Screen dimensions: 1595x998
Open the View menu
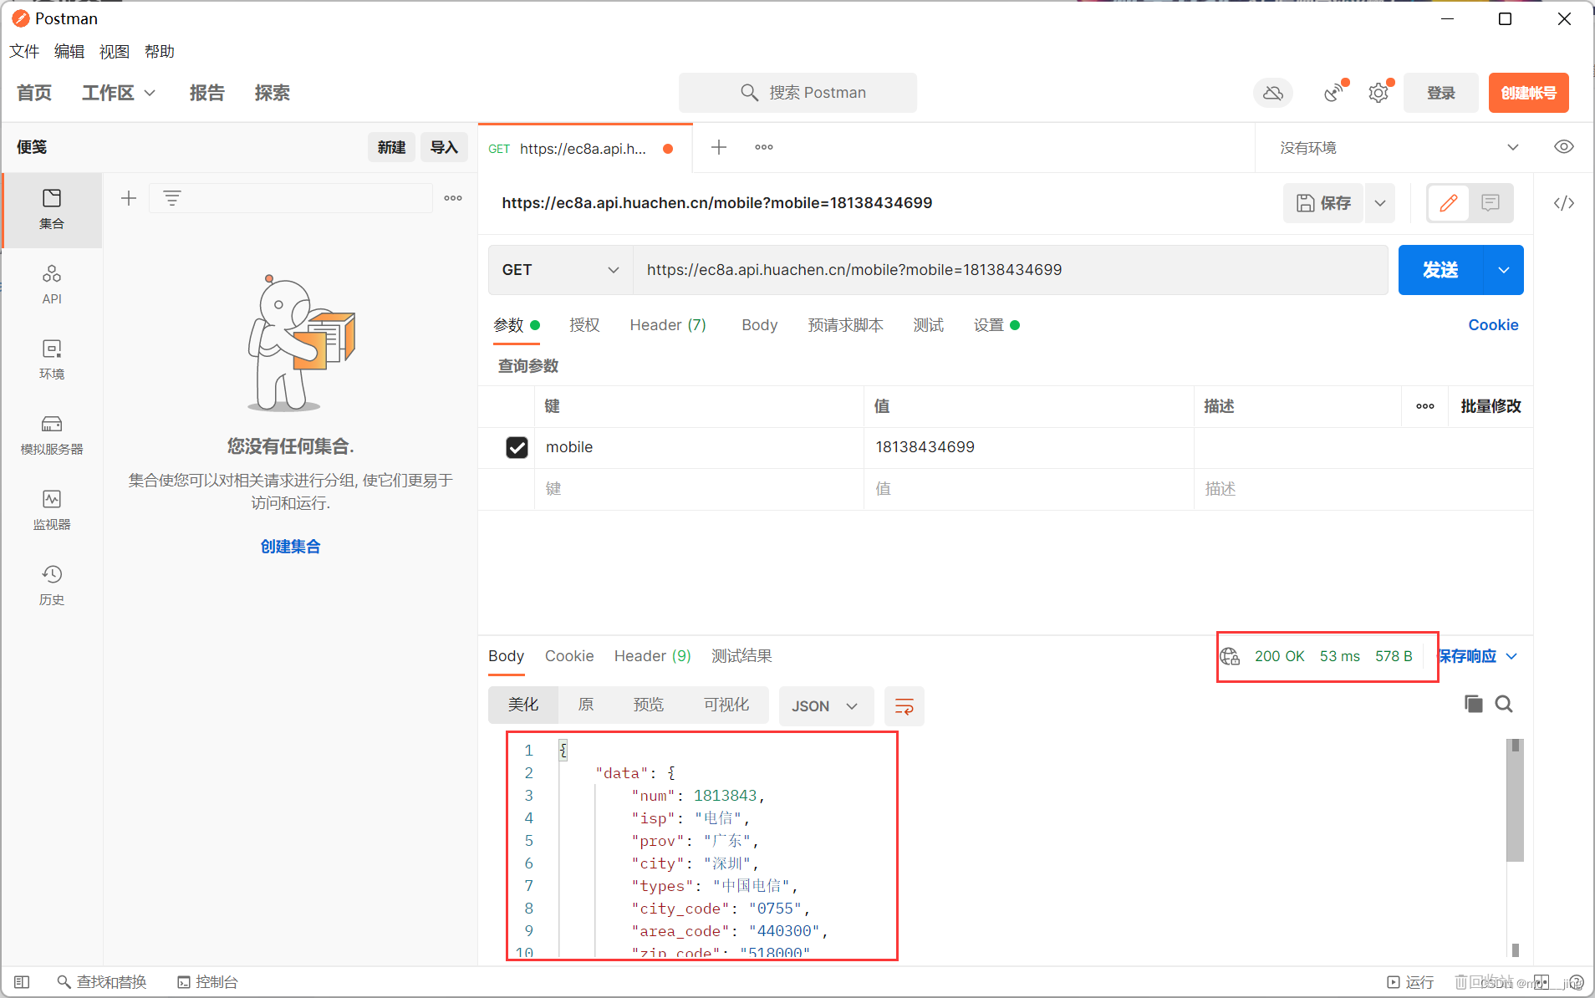tap(115, 52)
